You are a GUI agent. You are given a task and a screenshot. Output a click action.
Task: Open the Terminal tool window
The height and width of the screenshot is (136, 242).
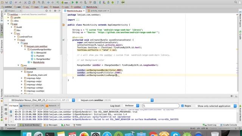10,125
